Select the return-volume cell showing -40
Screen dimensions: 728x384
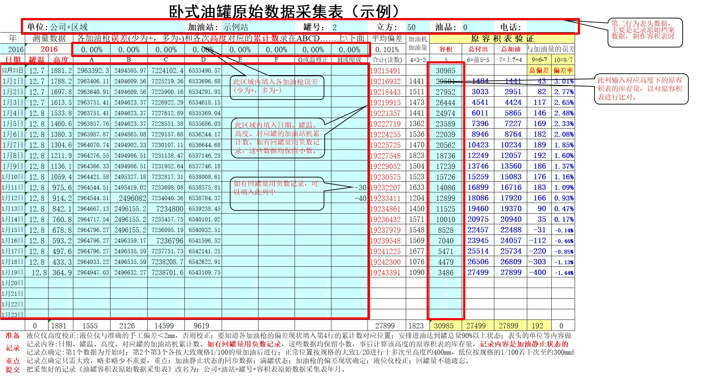pyautogui.click(x=349, y=198)
